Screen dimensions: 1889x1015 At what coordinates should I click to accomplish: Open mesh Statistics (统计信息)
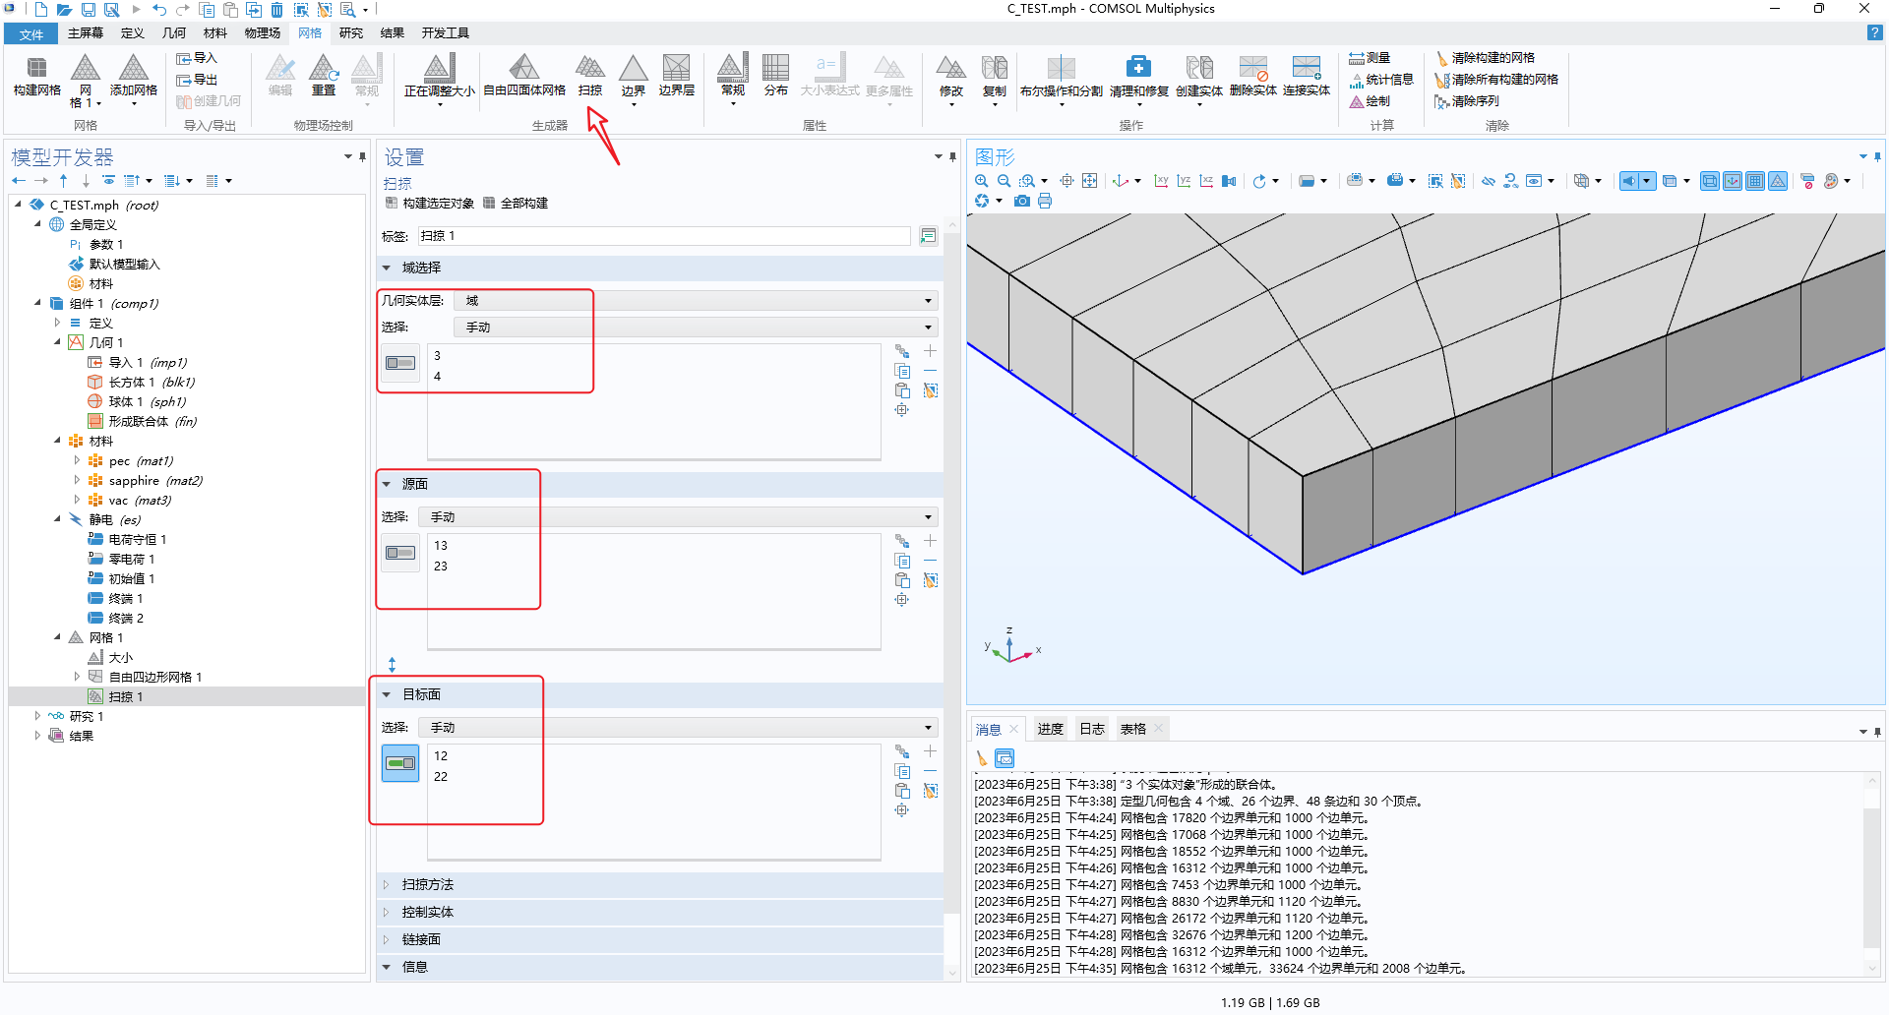[1382, 80]
